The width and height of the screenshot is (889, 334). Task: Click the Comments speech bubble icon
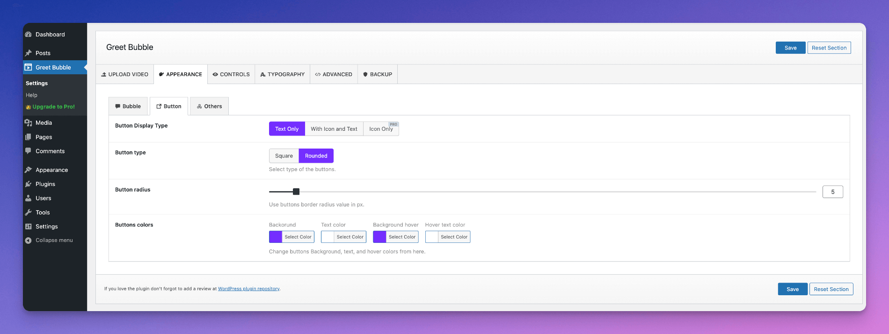[29, 151]
